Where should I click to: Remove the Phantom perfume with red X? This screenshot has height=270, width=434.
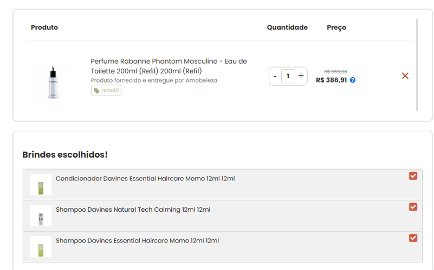[405, 76]
